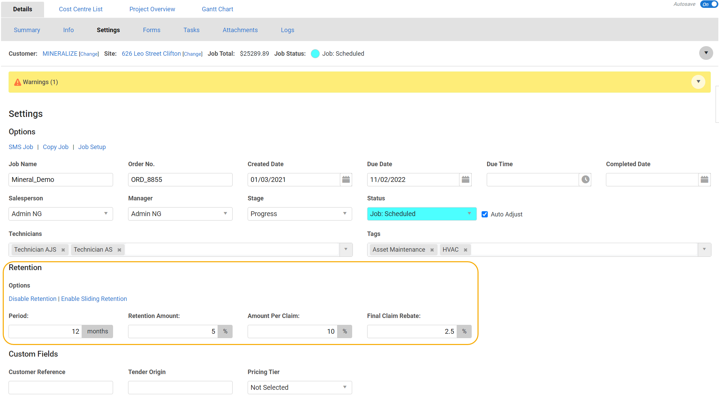The height and width of the screenshot is (398, 719).
Task: Open the Stage dropdown showing Progress
Action: pyautogui.click(x=300, y=214)
